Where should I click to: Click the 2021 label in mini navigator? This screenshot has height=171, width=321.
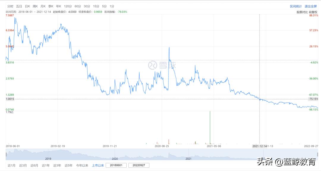[188, 159]
